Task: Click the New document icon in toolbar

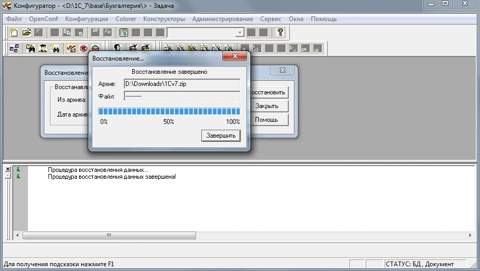Action: click(14, 33)
